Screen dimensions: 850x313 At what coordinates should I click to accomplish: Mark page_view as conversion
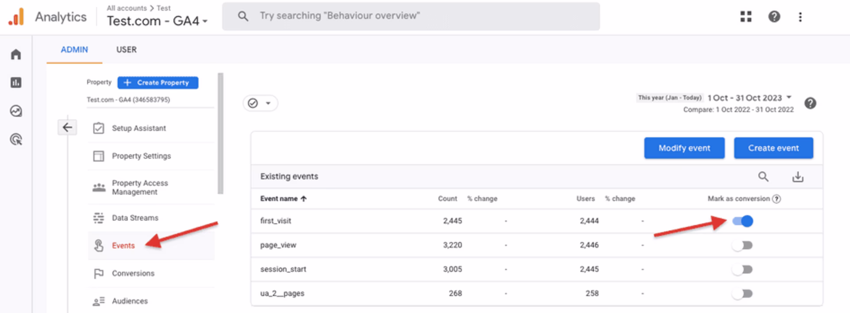click(743, 245)
